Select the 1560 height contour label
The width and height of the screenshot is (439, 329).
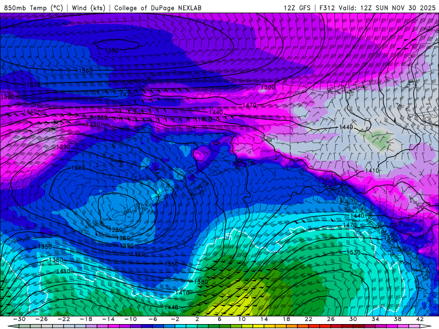86,71
